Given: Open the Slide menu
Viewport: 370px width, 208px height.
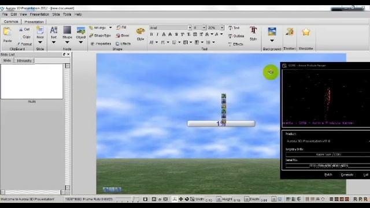Looking at the screenshot, I should [x=56, y=14].
